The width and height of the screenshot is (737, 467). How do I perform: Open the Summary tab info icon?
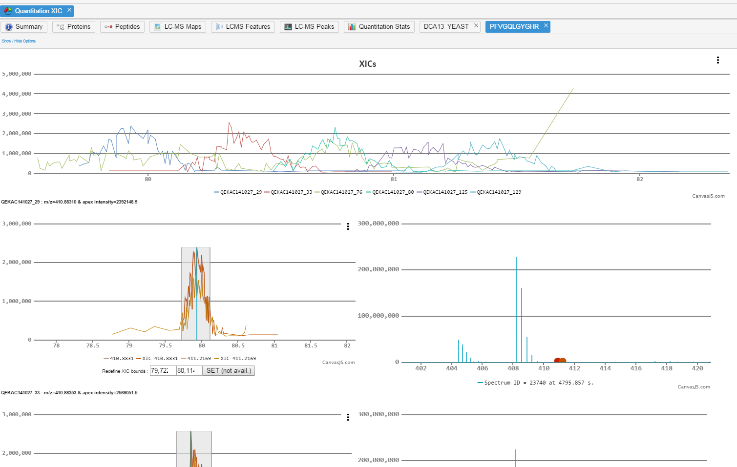point(9,27)
